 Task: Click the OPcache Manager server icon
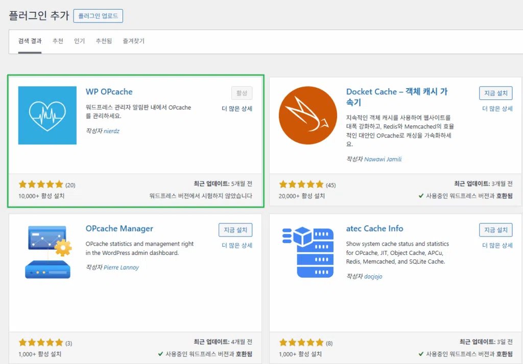(x=47, y=252)
